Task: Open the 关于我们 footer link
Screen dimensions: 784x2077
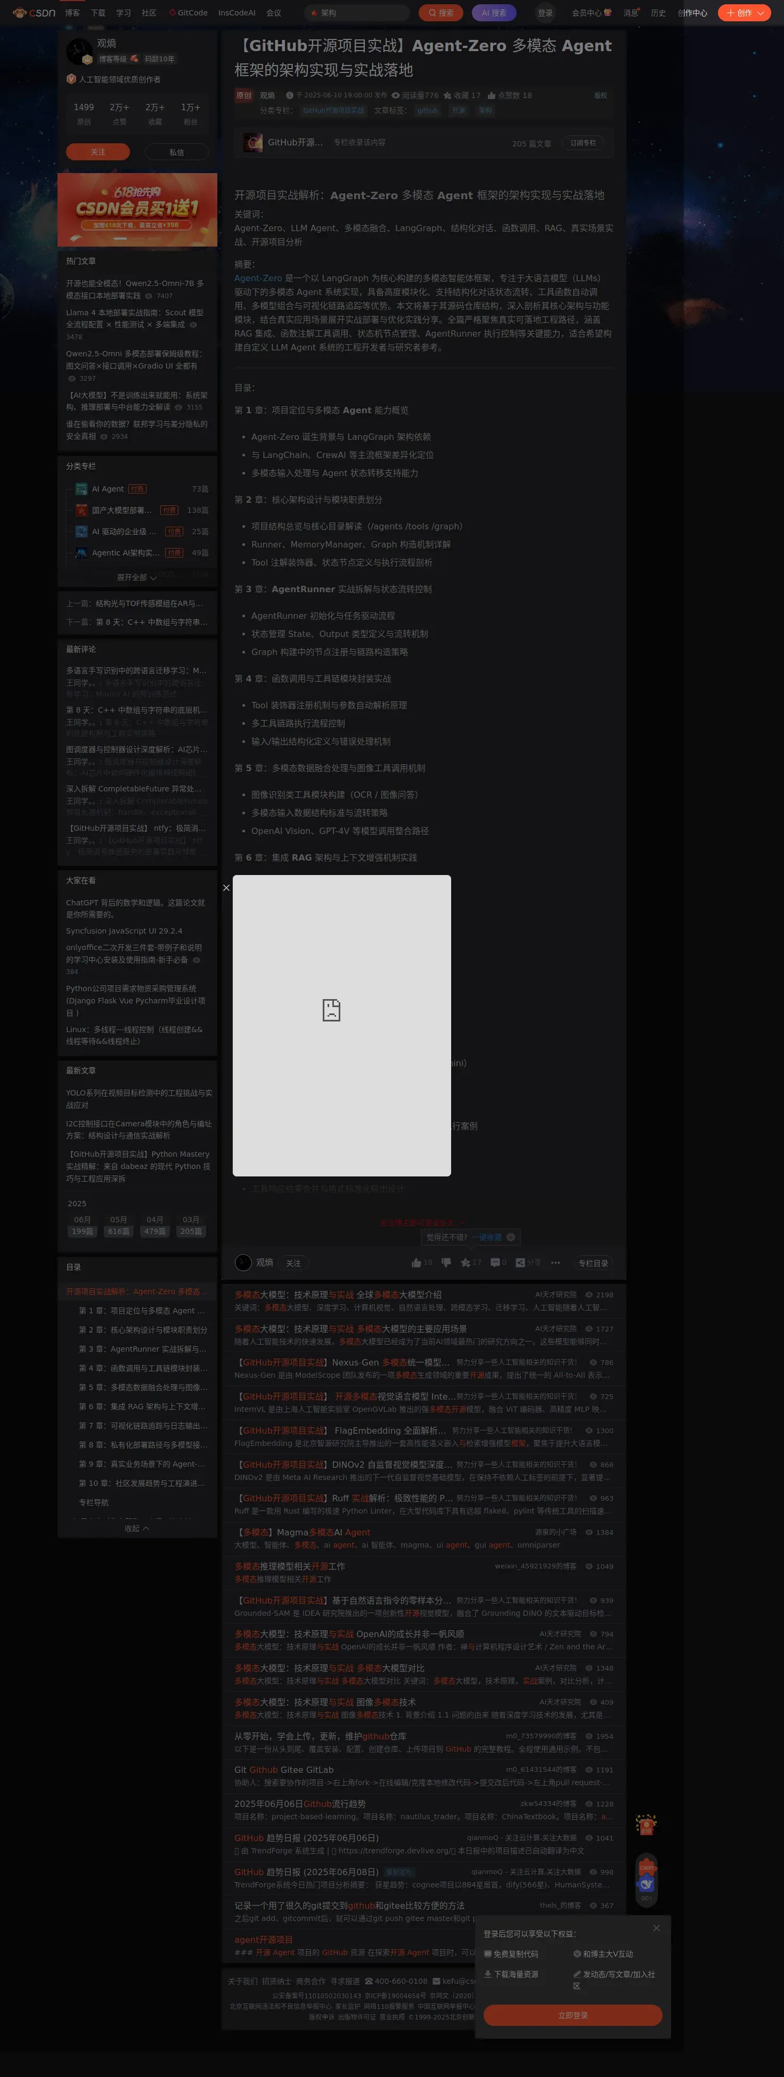Action: pyautogui.click(x=242, y=1981)
